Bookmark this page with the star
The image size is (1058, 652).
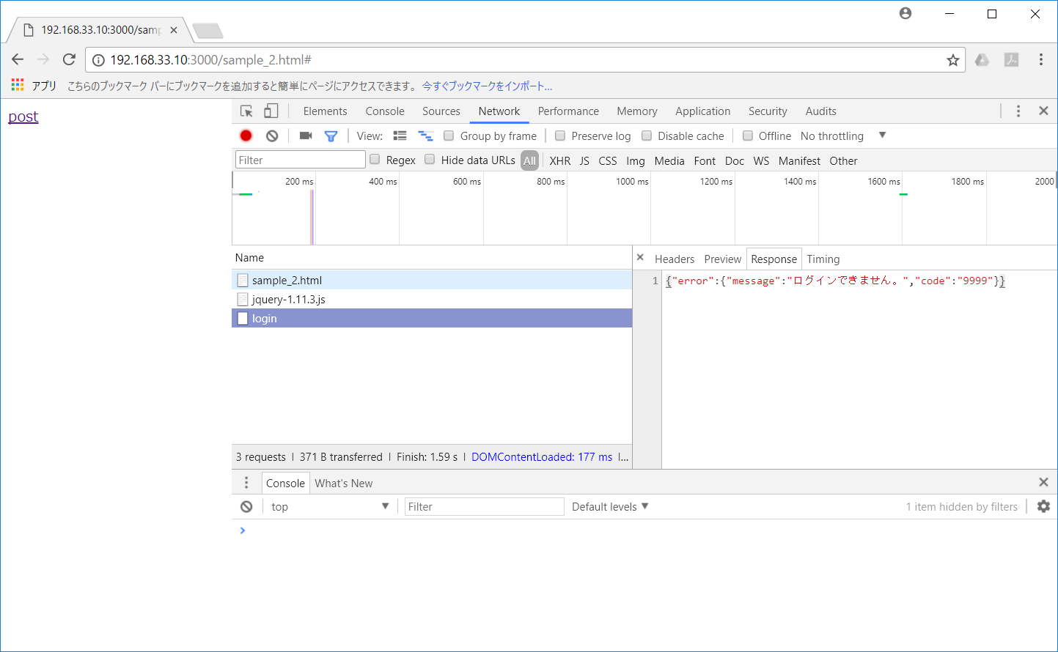pyautogui.click(x=952, y=60)
